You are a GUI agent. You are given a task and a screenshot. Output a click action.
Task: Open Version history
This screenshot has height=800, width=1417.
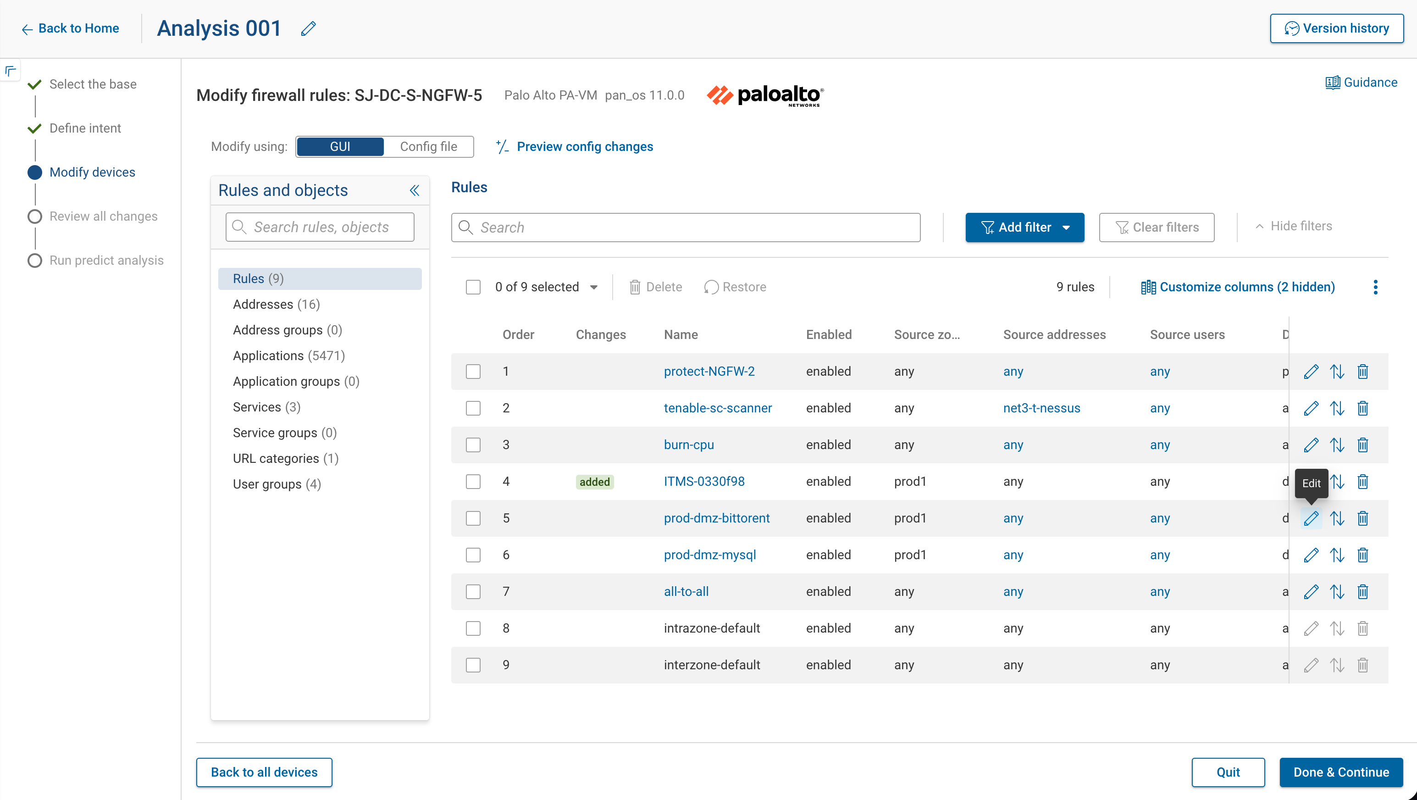point(1337,28)
